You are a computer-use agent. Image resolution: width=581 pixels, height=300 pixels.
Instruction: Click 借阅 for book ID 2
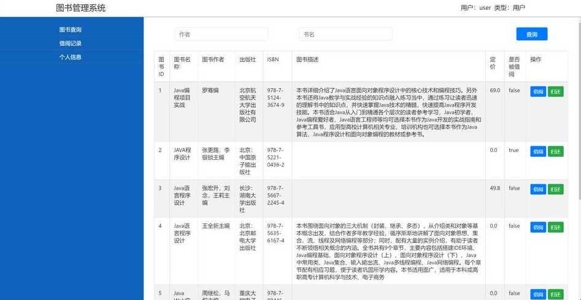538,151
